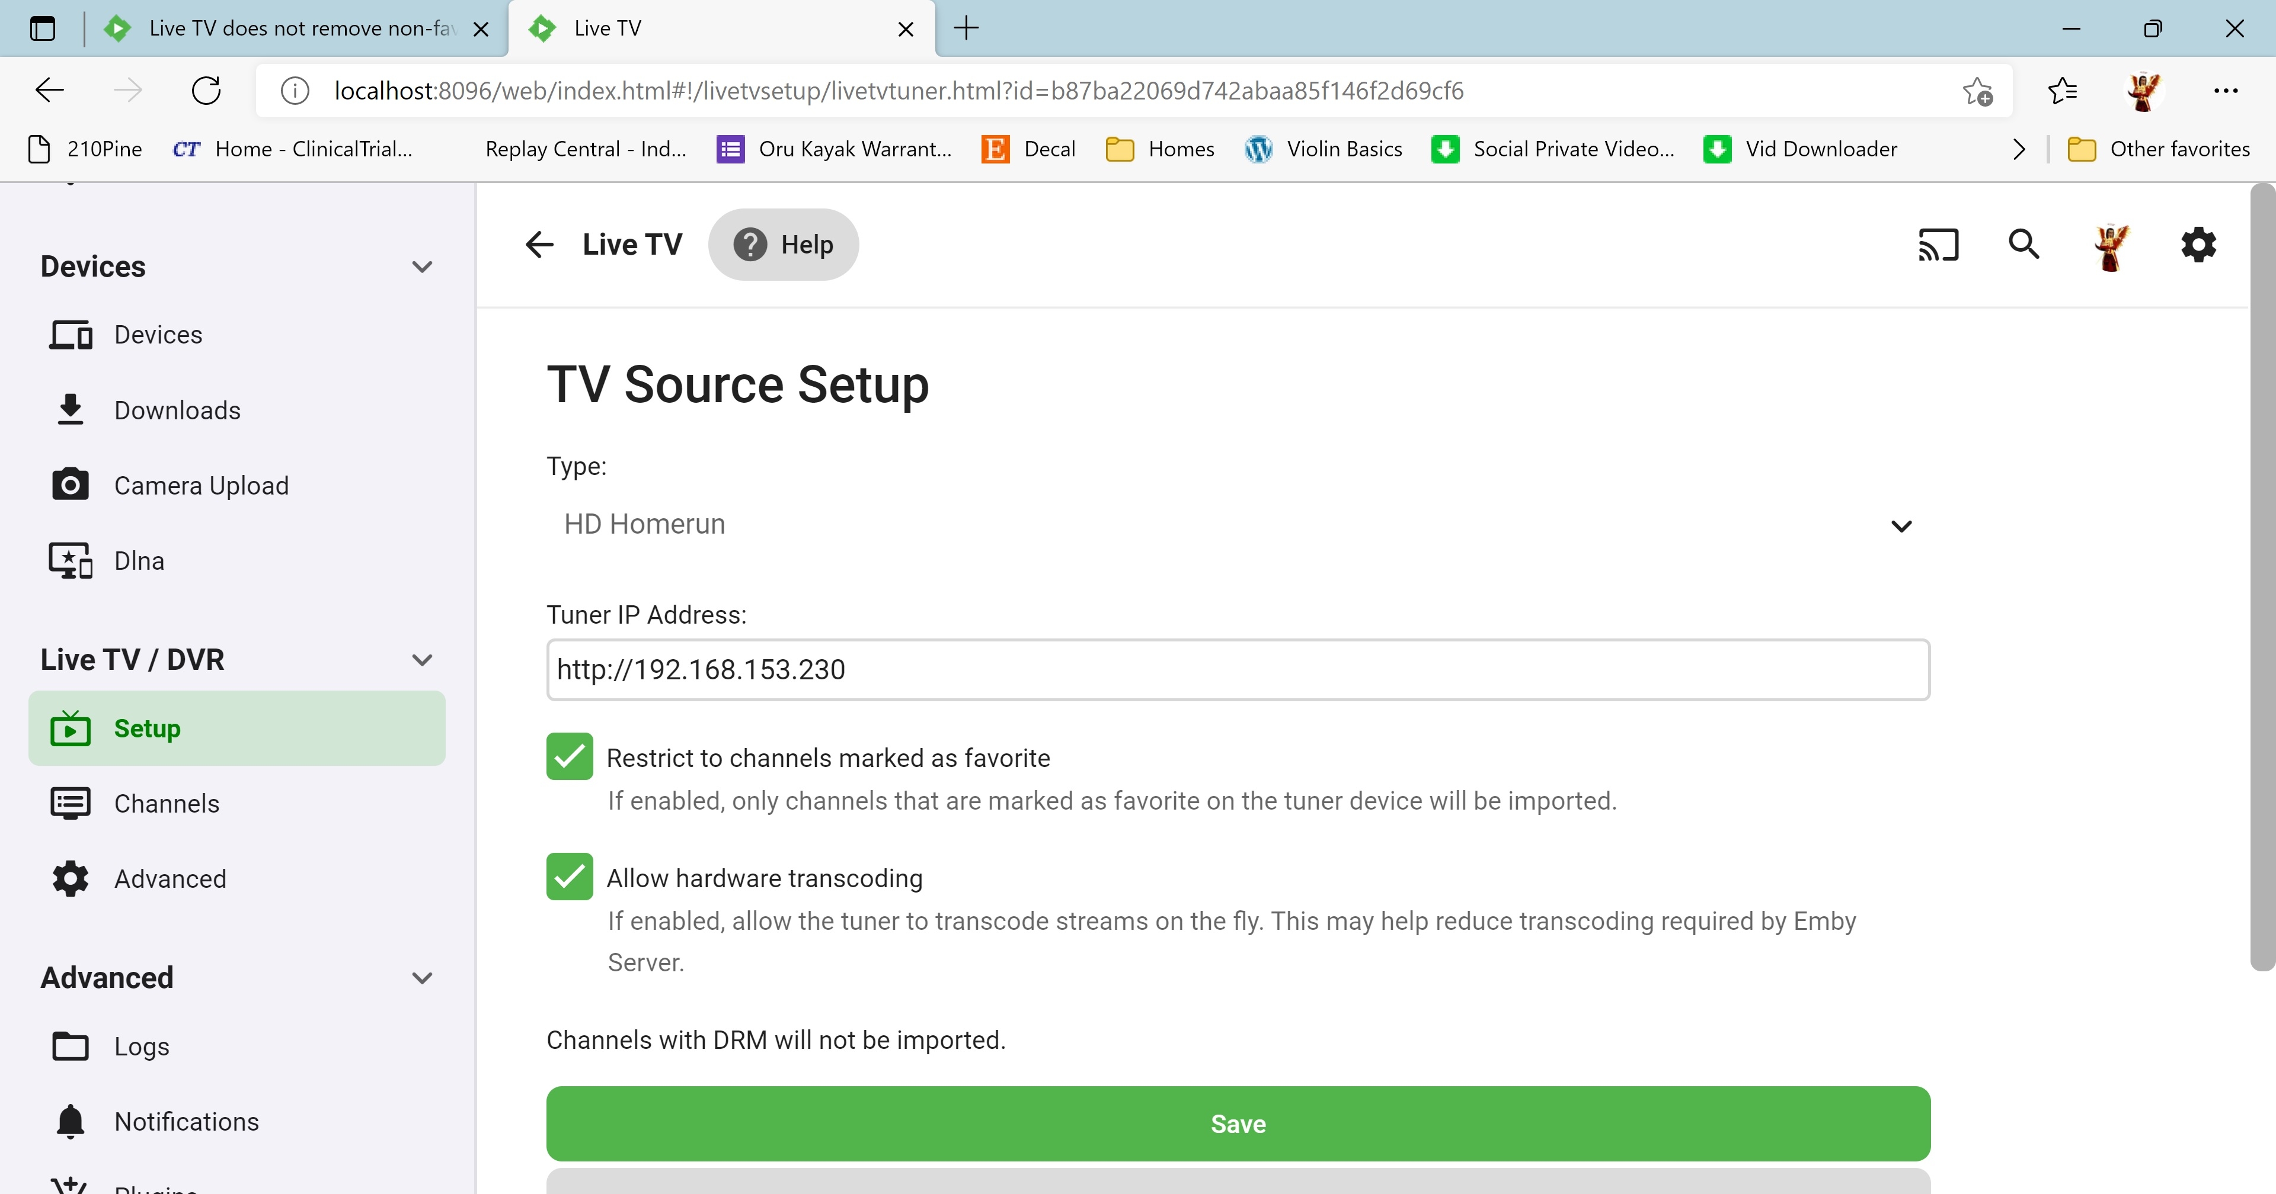
Task: Open the Dlna sidebar item
Action: coord(139,561)
